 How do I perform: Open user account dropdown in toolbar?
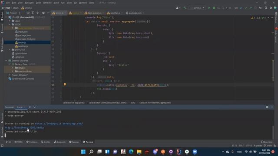178,8
